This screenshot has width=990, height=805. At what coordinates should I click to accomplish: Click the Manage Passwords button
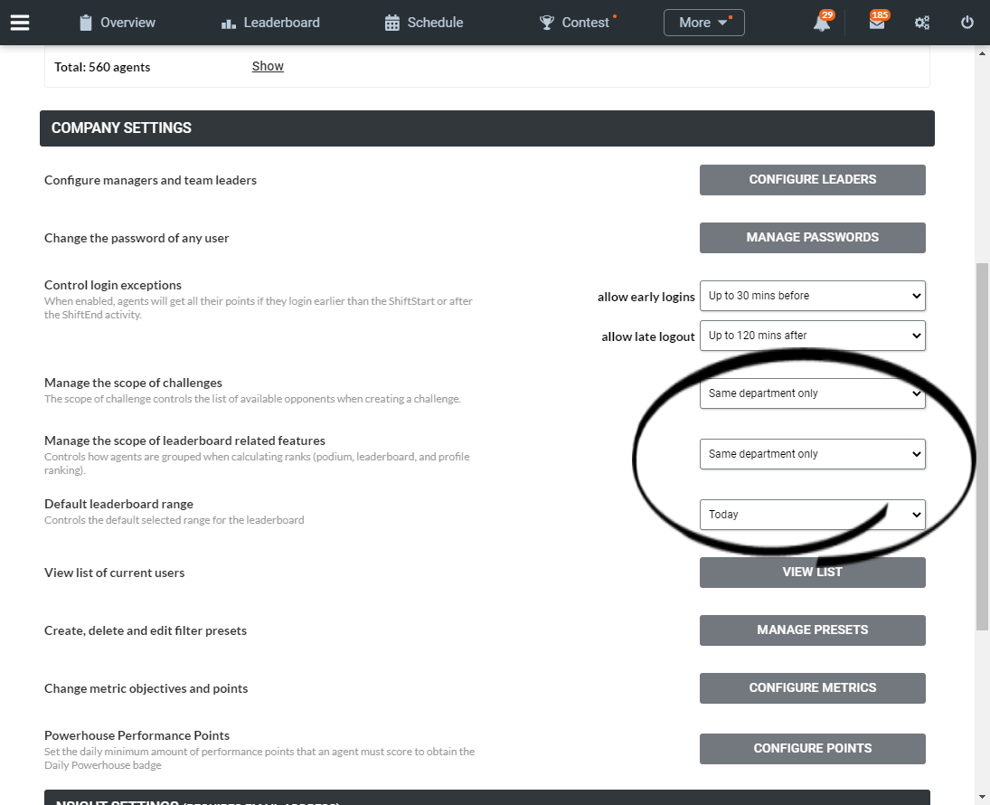(x=812, y=238)
